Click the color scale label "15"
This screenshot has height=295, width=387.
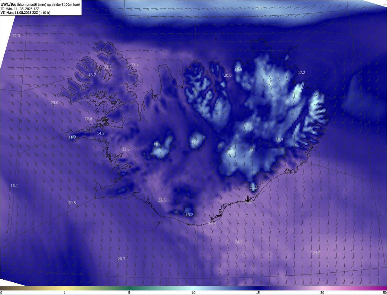tap(258, 293)
